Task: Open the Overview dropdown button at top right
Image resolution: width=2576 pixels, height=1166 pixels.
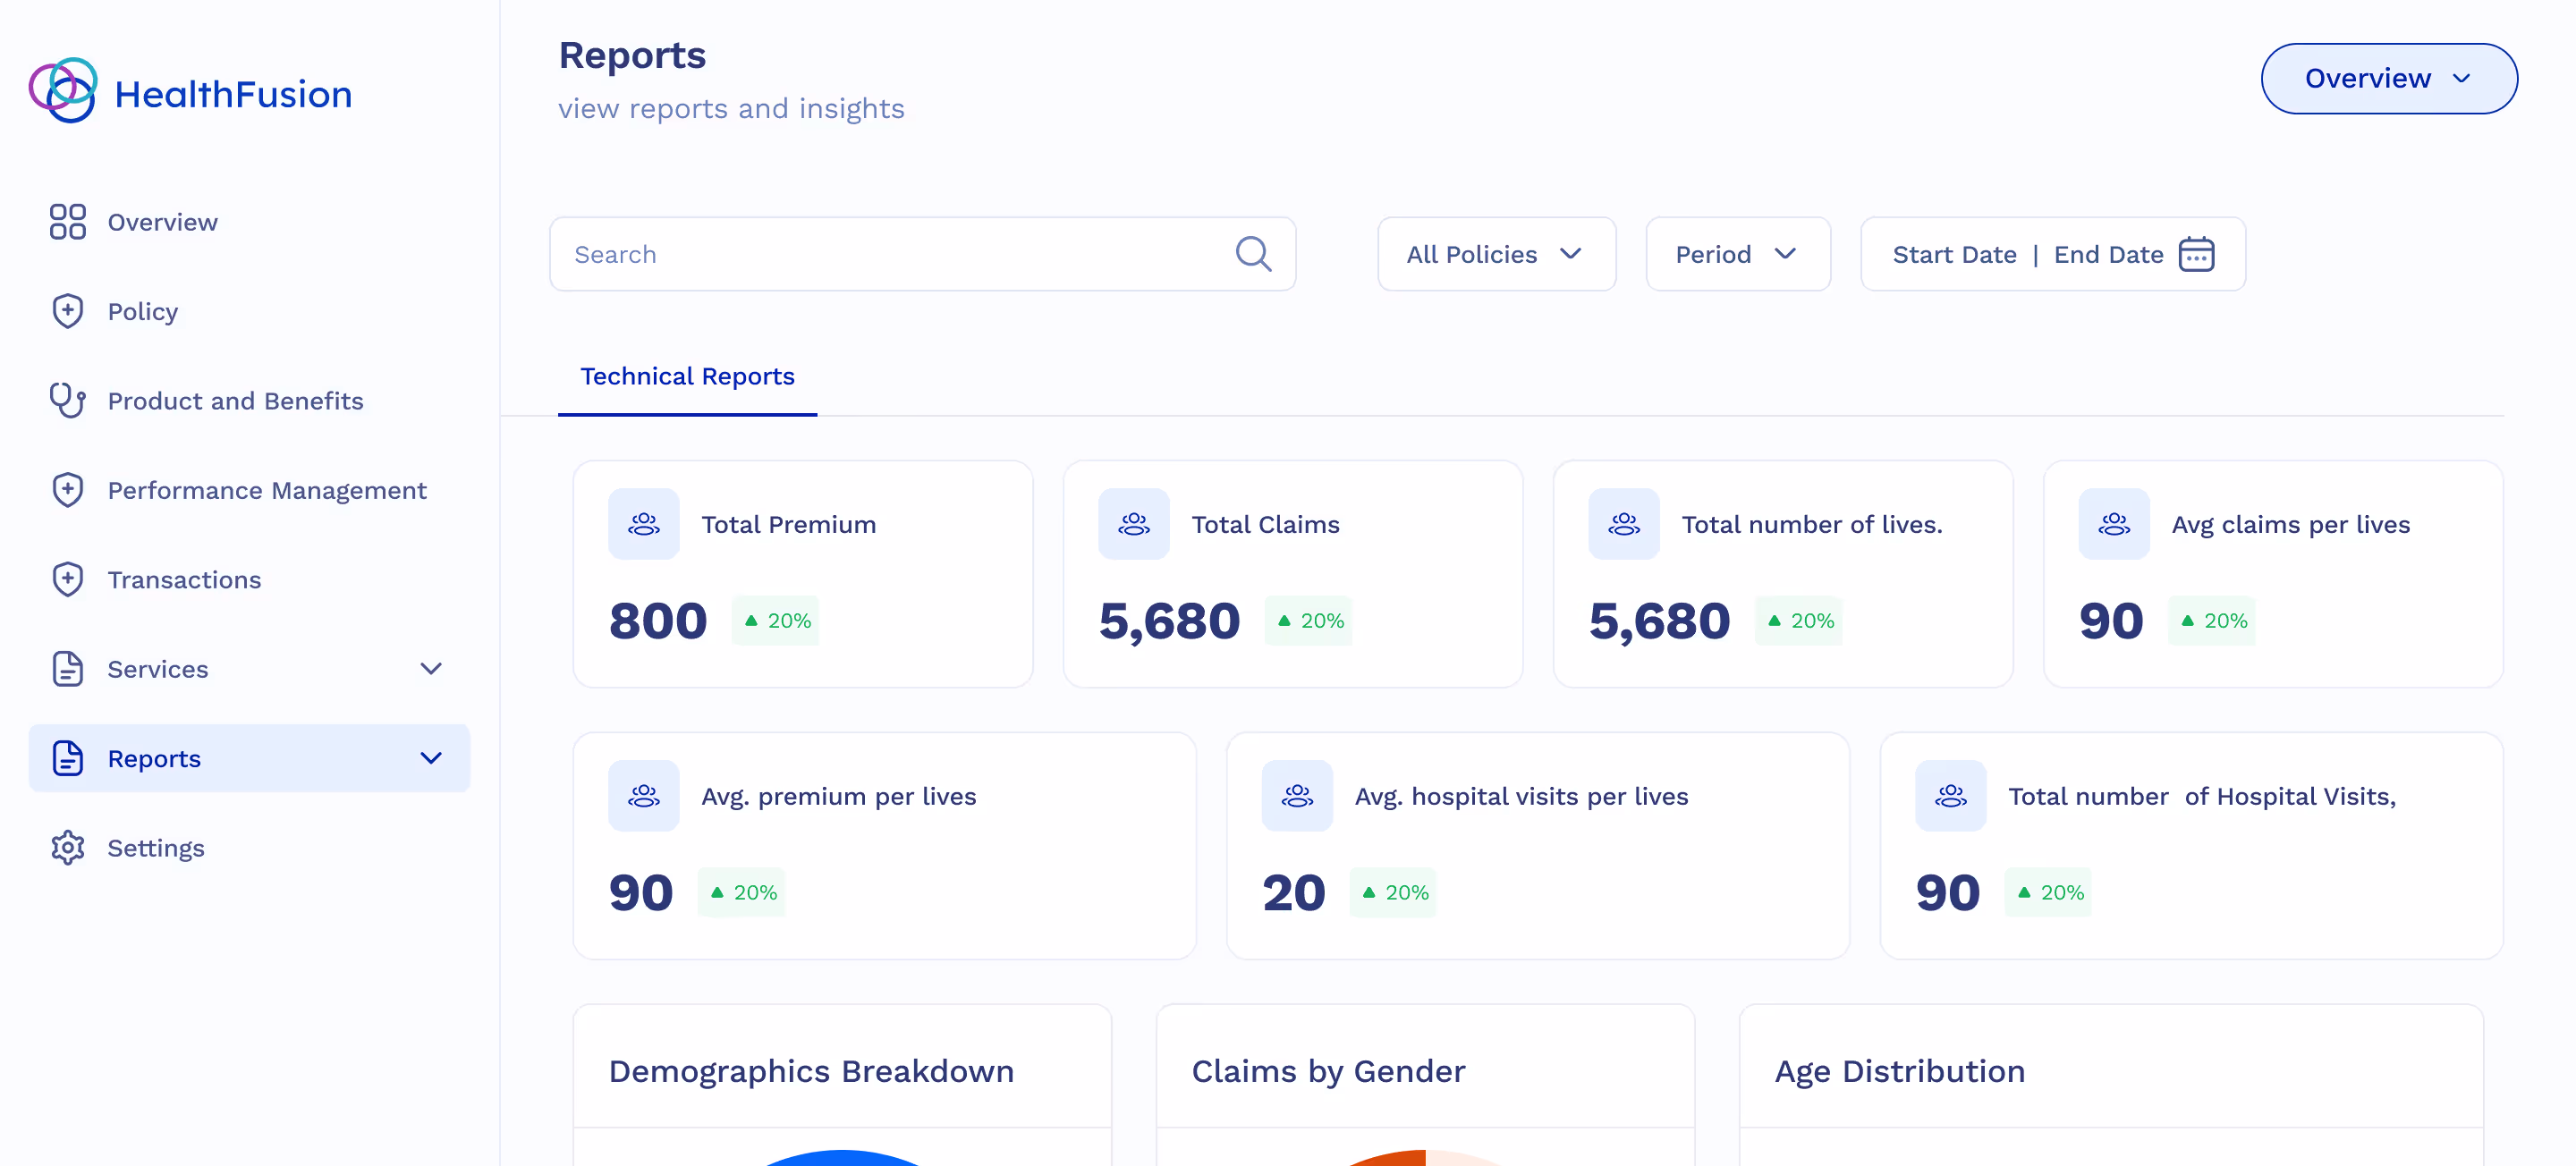Action: (x=2388, y=78)
